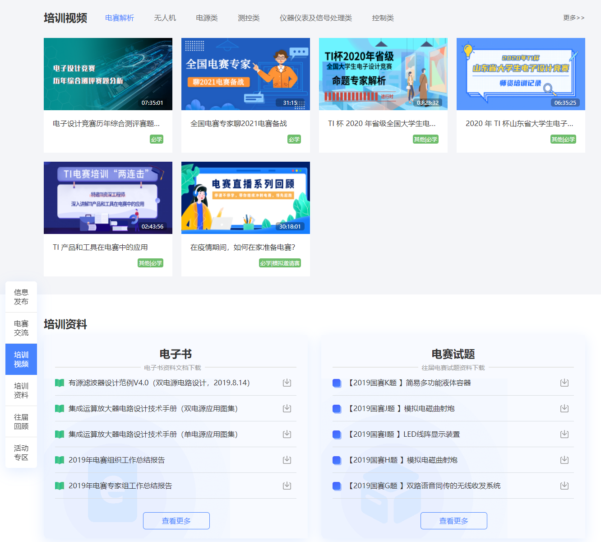Jump to 信息发布 in side navigation
601x542 pixels.
tap(21, 297)
